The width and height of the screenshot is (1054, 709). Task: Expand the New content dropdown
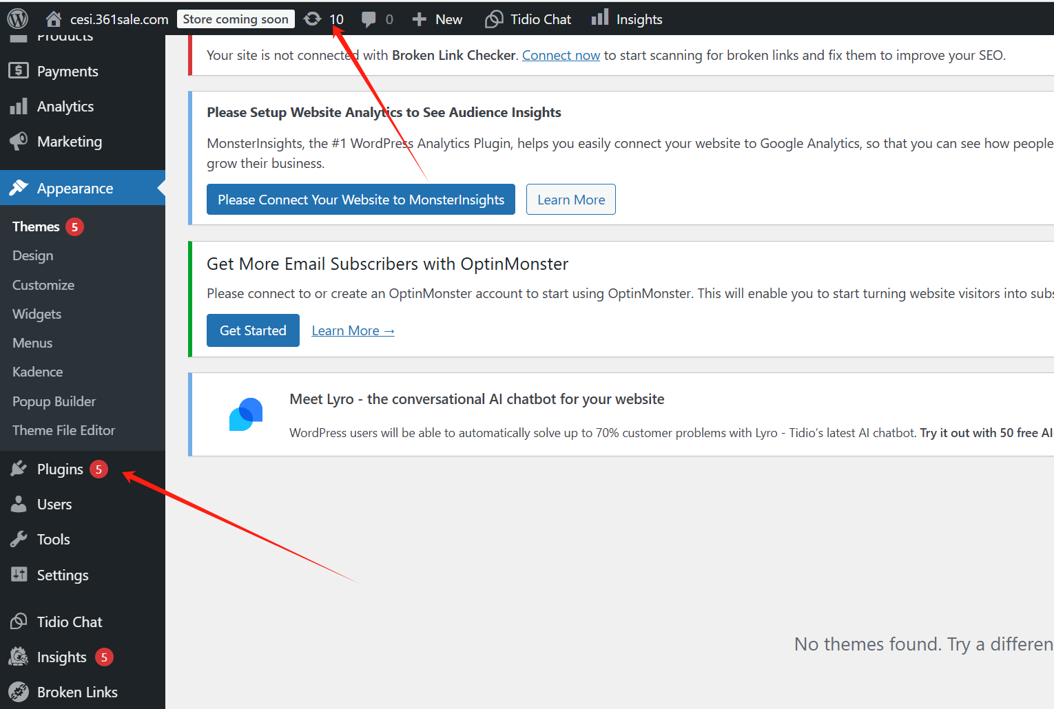coord(437,19)
